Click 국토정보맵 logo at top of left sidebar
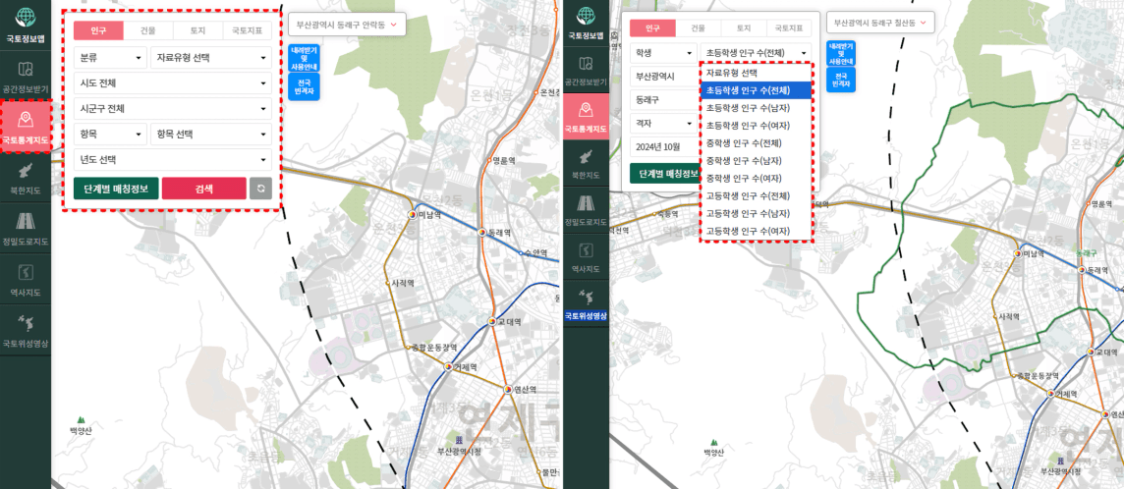The height and width of the screenshot is (489, 1124). click(x=26, y=24)
